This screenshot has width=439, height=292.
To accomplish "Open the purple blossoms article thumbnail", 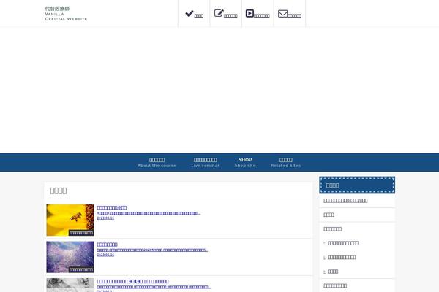I will point(70,257).
